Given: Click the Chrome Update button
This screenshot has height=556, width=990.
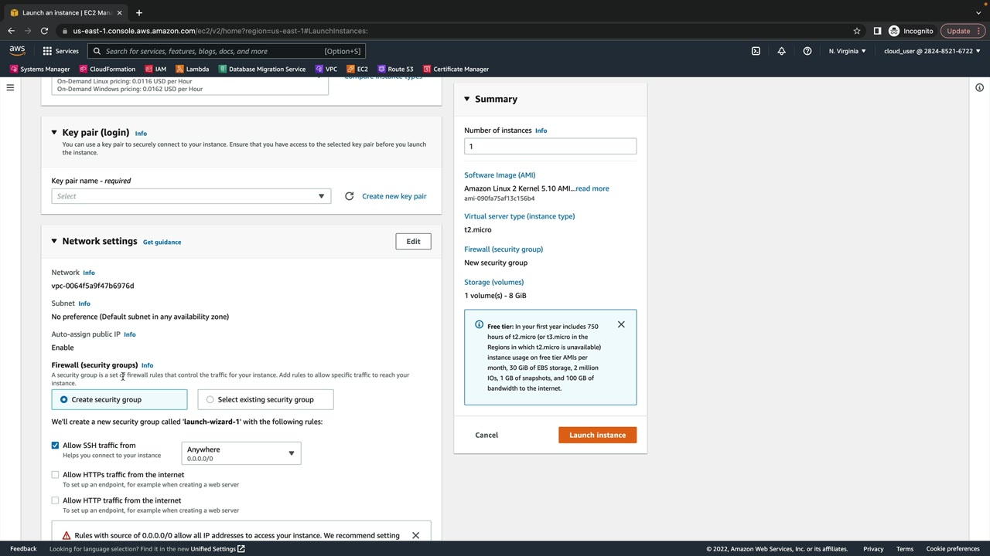Looking at the screenshot, I should tap(963, 31).
